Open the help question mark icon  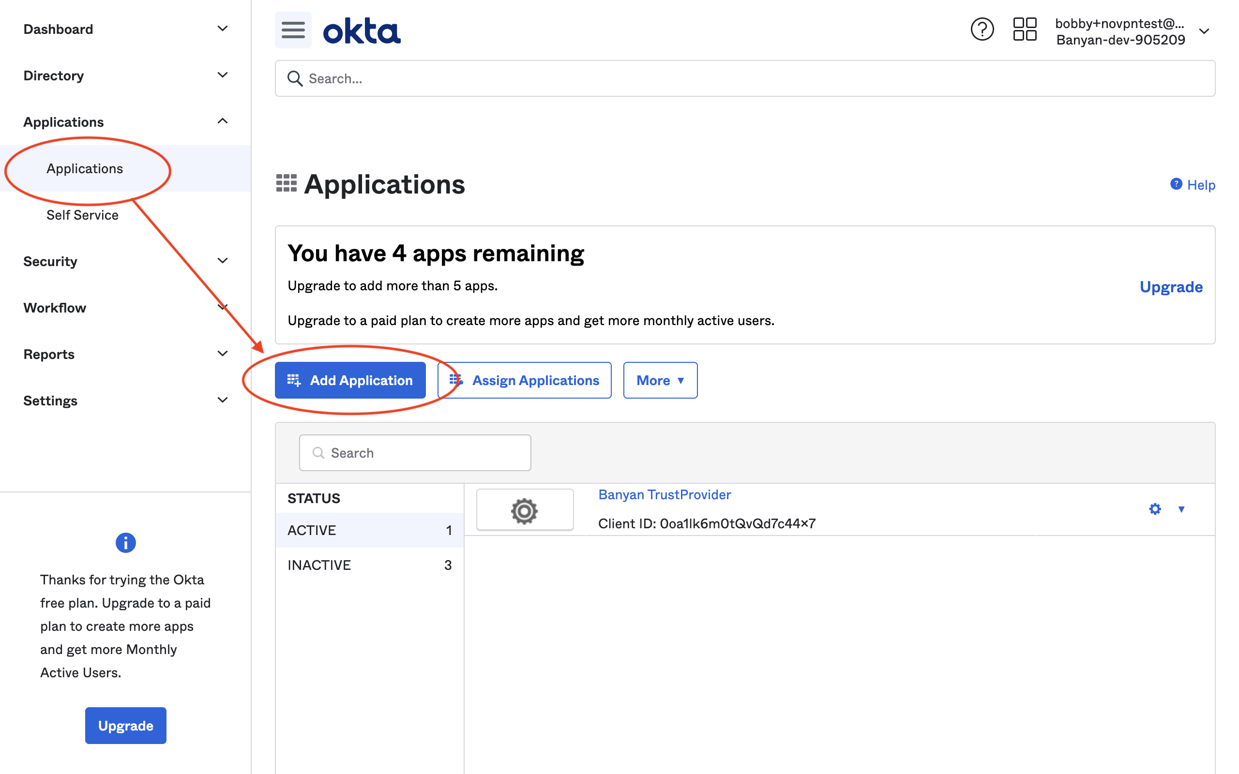pos(982,29)
